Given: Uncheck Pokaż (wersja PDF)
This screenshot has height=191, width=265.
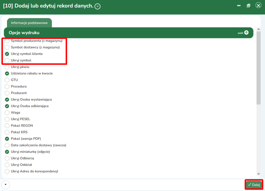Looking at the screenshot, I should pyautogui.click(x=7, y=139).
